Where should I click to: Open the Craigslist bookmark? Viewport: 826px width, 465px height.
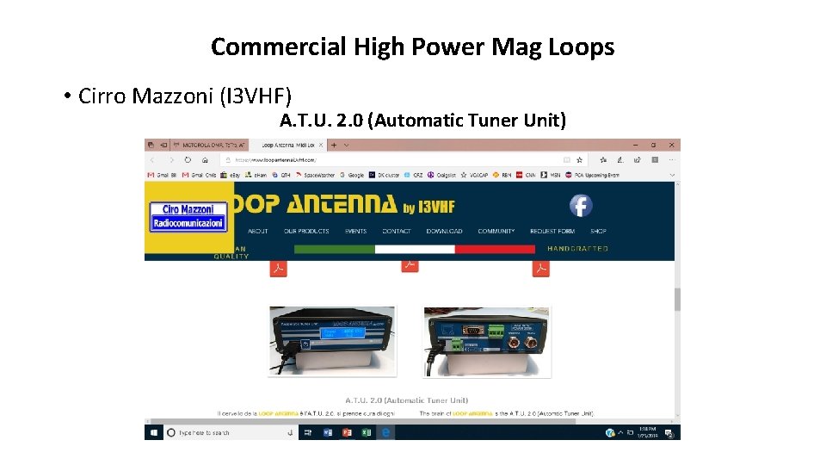point(441,175)
